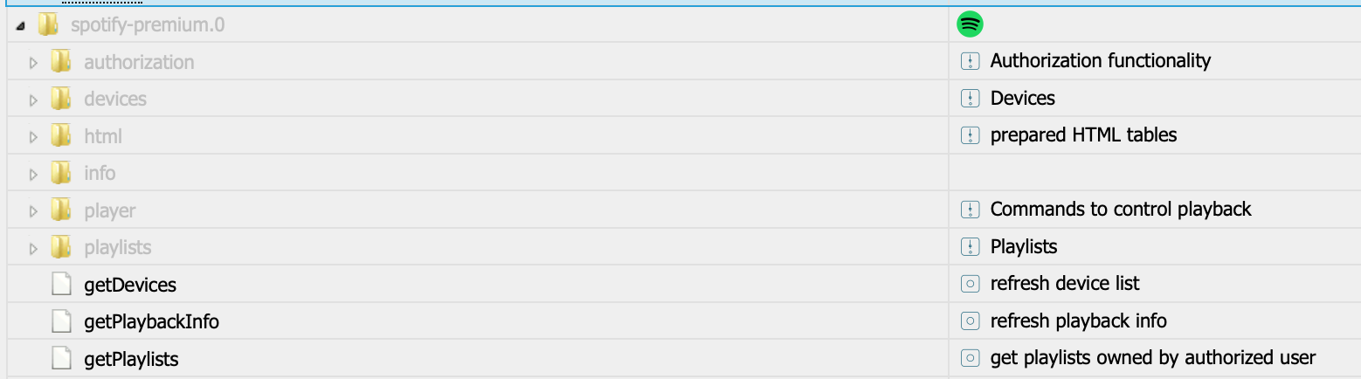The image size is (1361, 379).
Task: Expand the html folder arrow
Action: [x=33, y=137]
